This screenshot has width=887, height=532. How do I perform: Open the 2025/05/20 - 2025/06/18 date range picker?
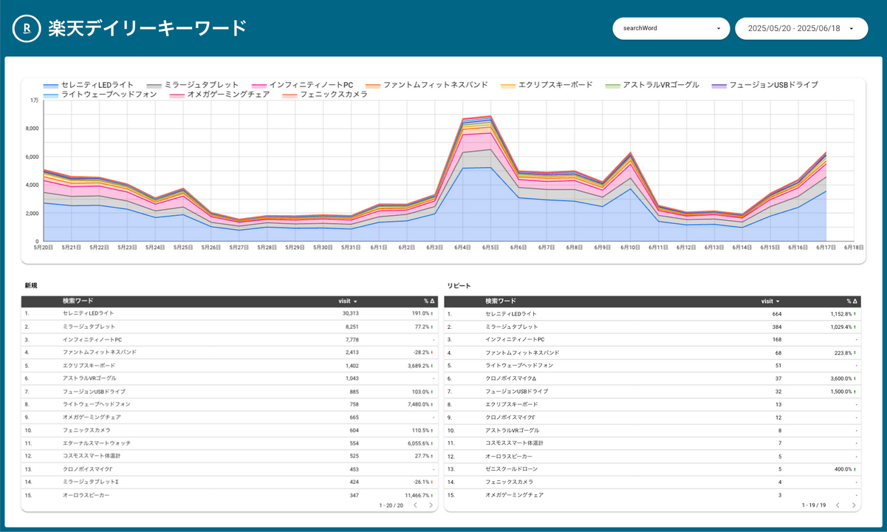click(801, 28)
